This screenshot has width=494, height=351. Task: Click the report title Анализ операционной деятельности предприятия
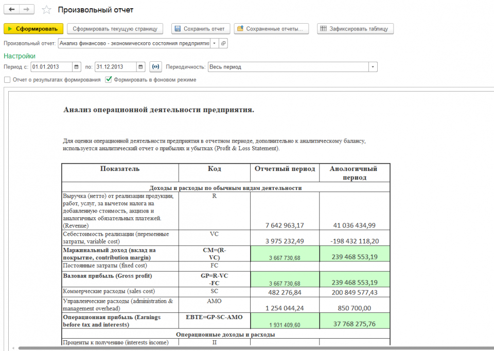tap(159, 110)
